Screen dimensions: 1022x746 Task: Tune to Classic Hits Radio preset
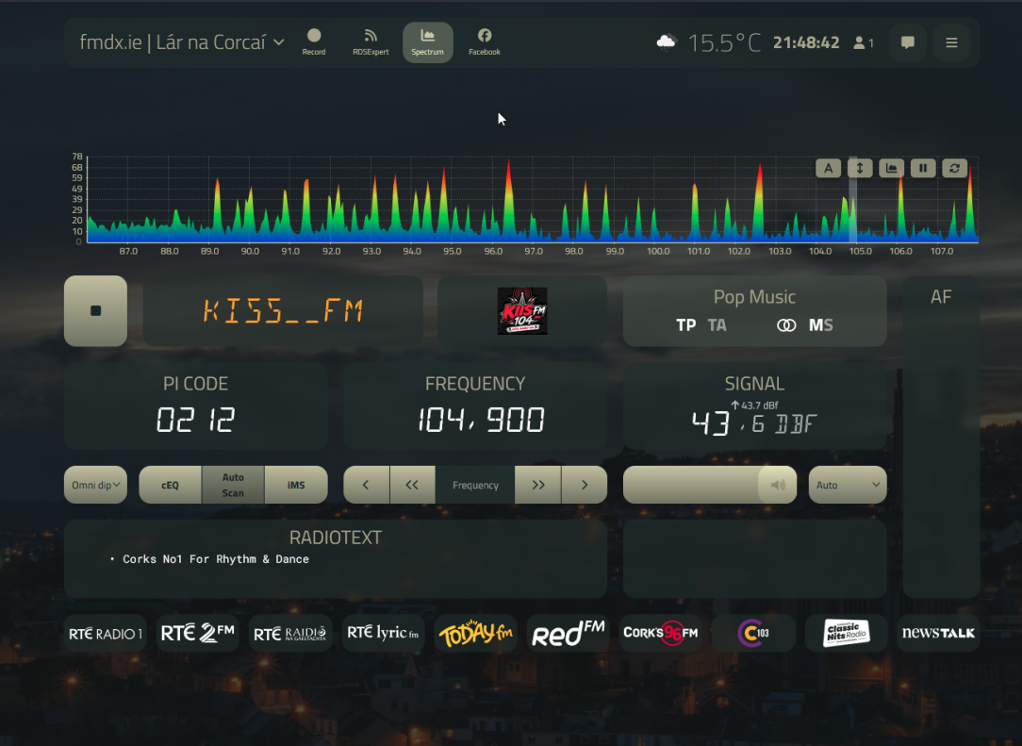coord(846,633)
